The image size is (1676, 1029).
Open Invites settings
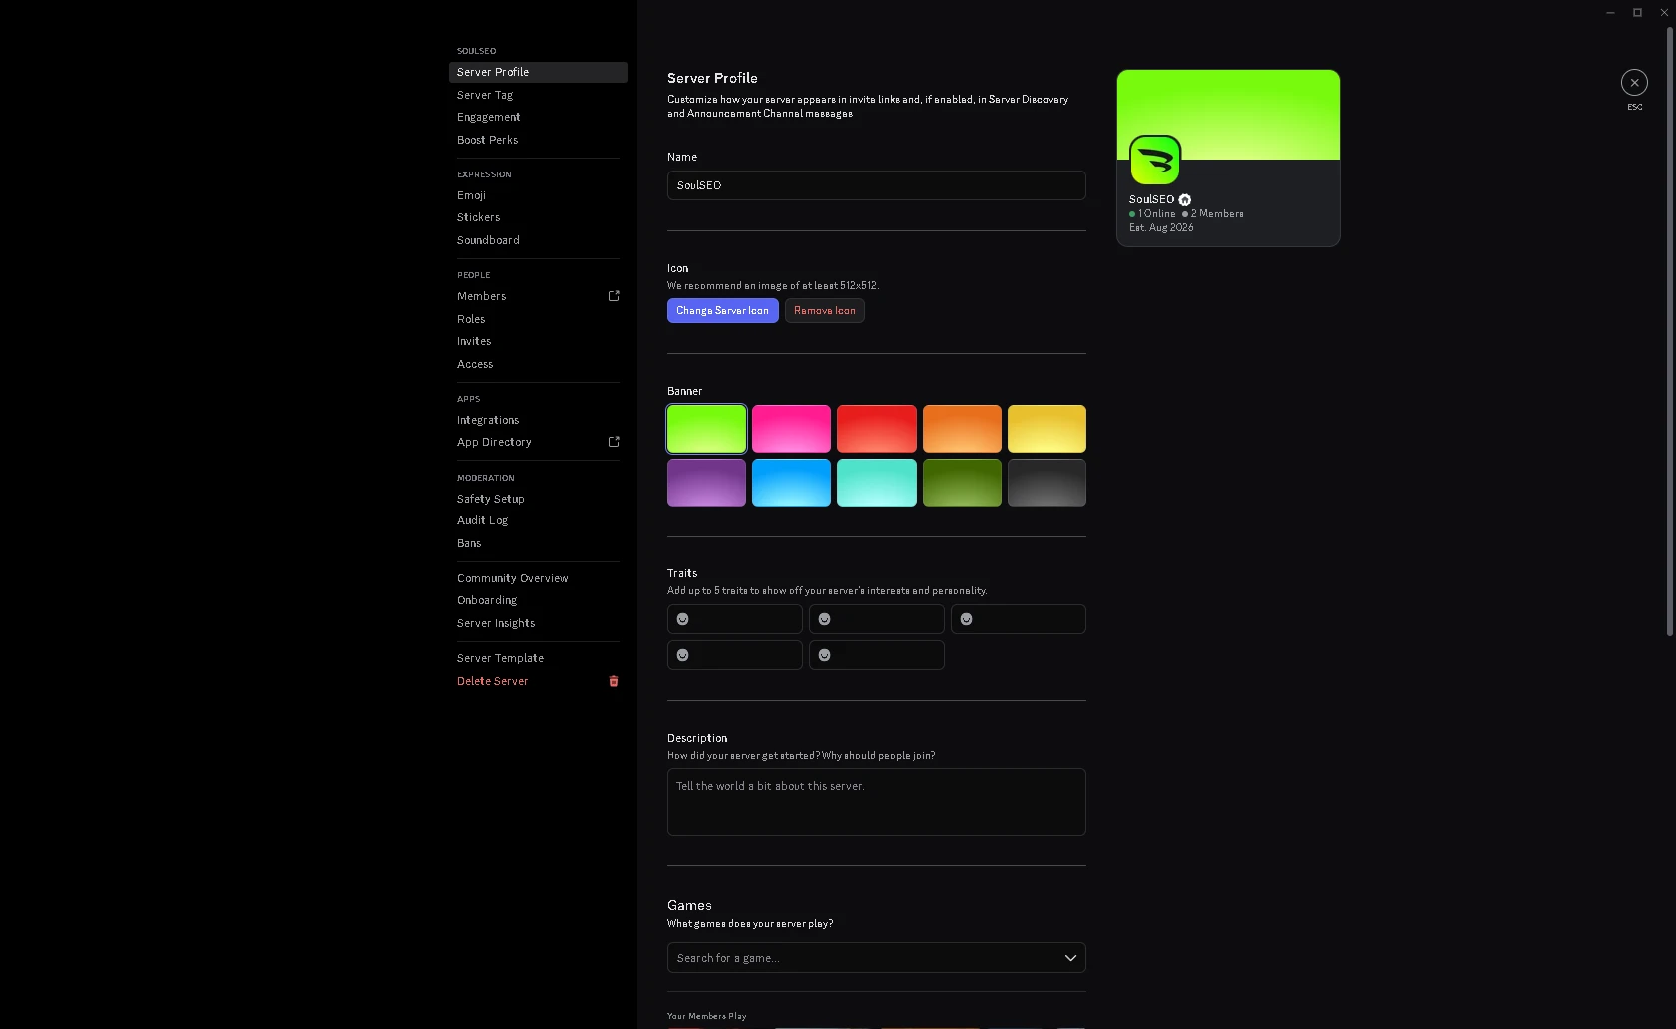pyautogui.click(x=538, y=341)
